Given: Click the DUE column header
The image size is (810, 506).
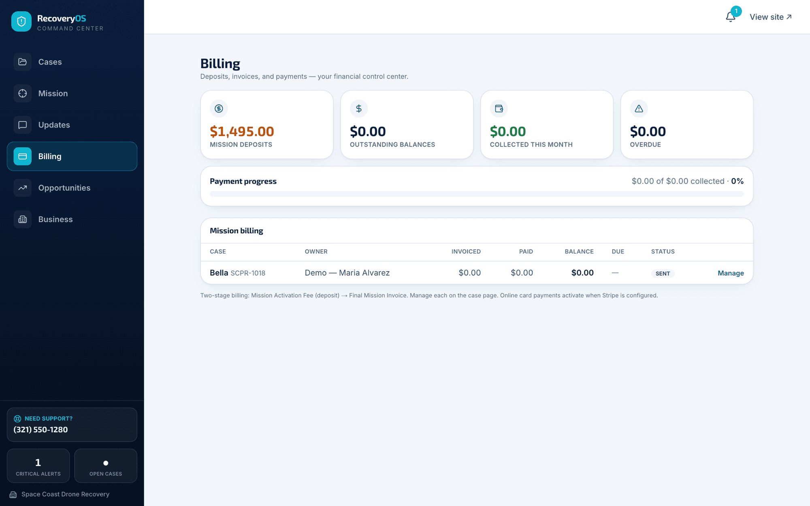Looking at the screenshot, I should pos(618,251).
